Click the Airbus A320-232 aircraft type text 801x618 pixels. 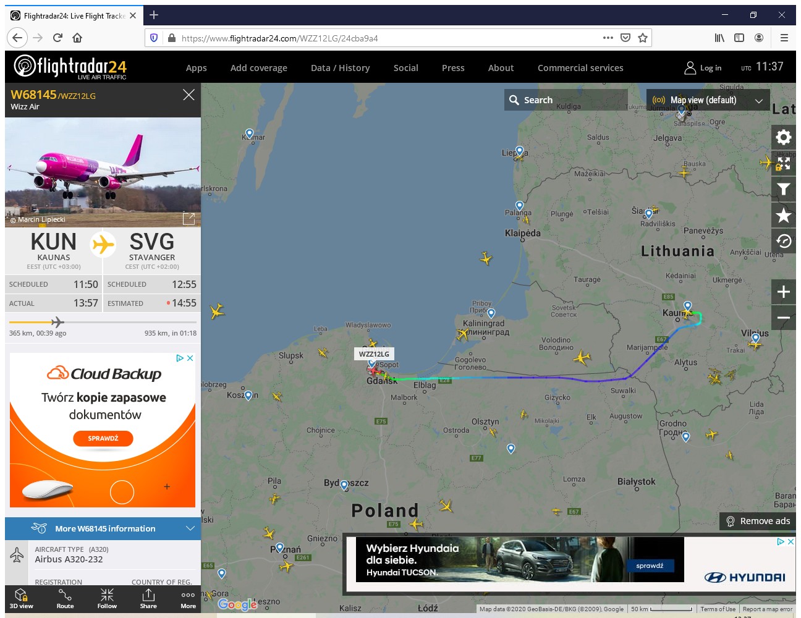tap(69, 559)
